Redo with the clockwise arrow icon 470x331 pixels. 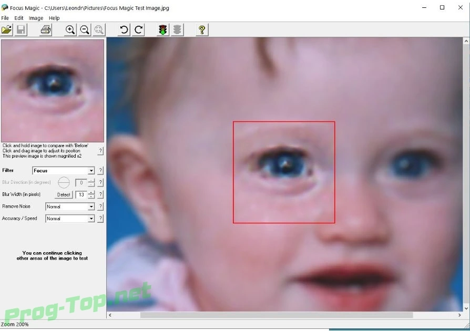138,29
